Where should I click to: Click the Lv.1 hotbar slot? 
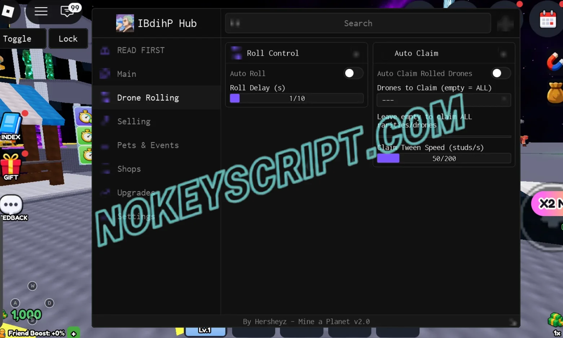205,331
